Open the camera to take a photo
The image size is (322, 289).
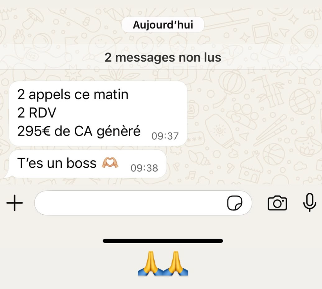tap(277, 203)
